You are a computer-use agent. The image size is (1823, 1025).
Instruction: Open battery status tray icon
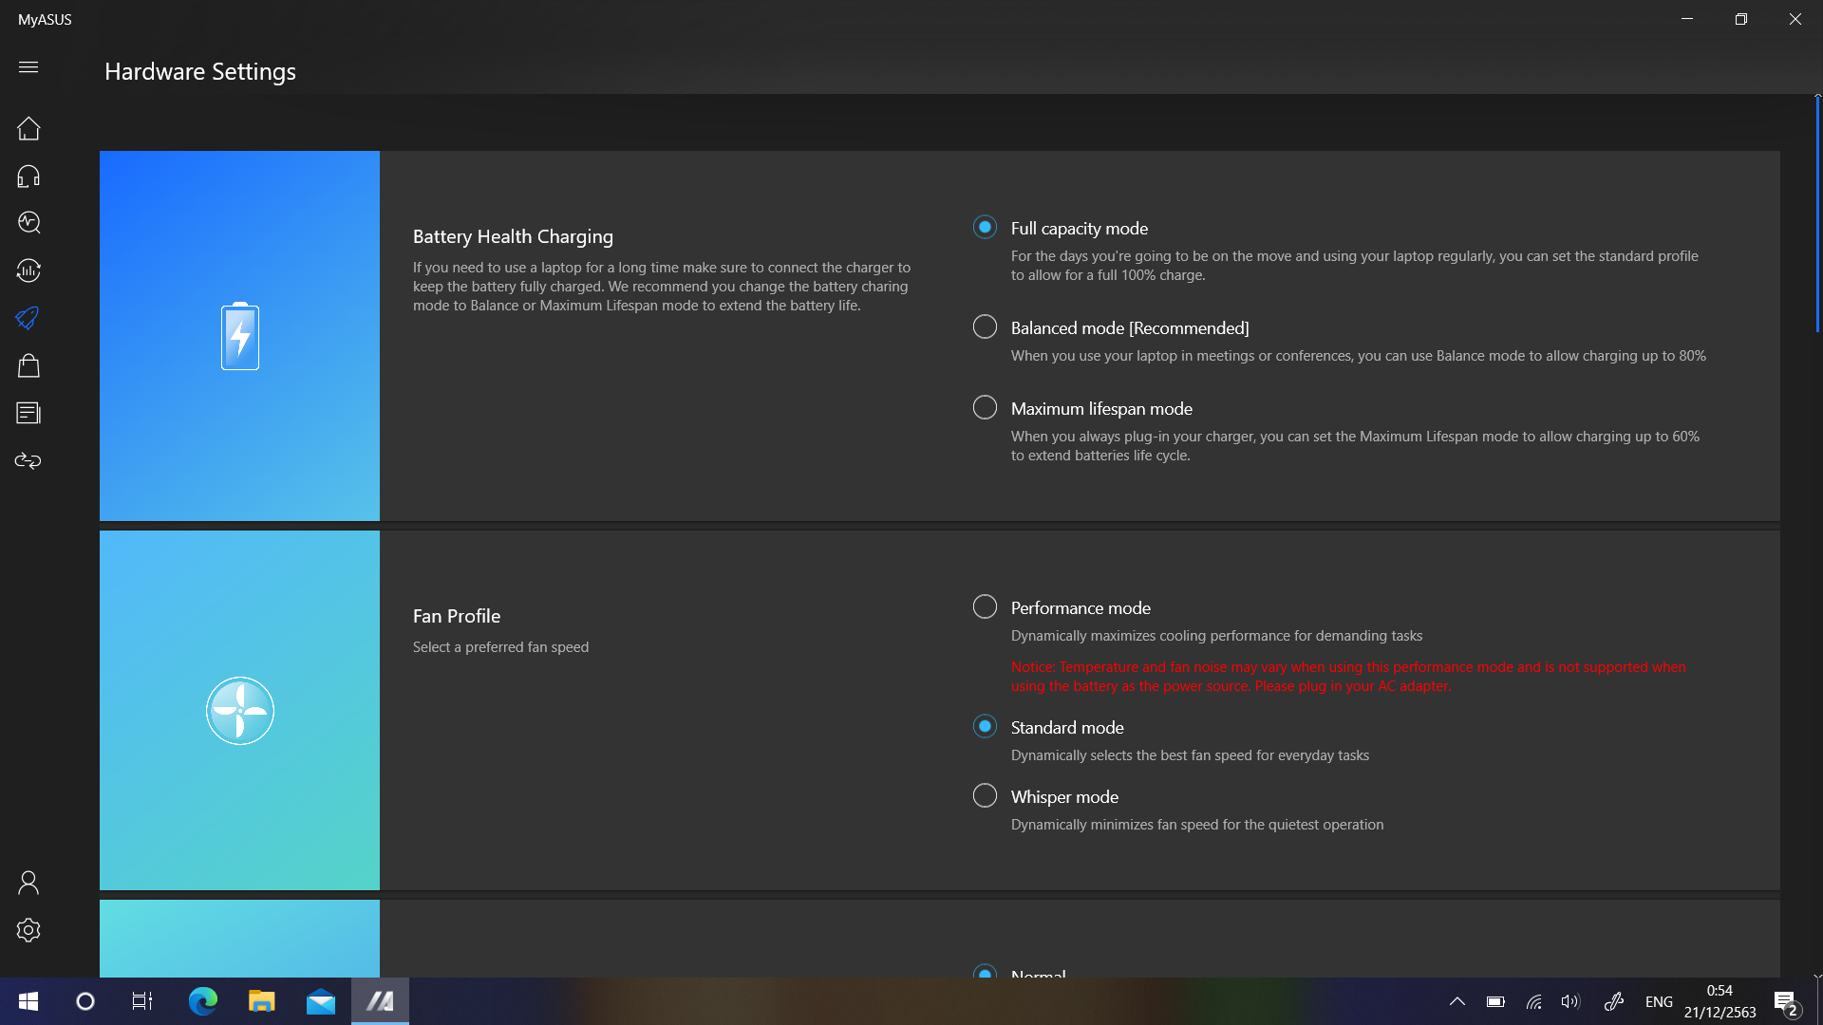click(x=1495, y=1001)
